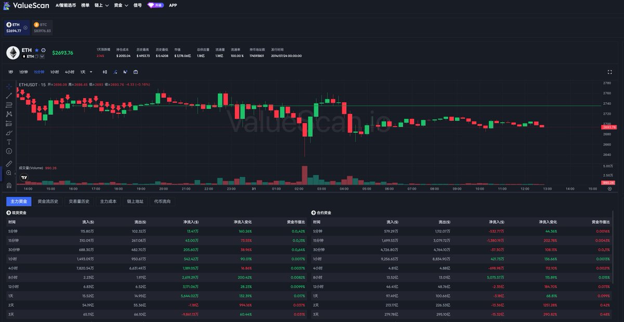Take a chart snapshot with camera icon
Screen dimensions: 624x322
click(x=136, y=72)
